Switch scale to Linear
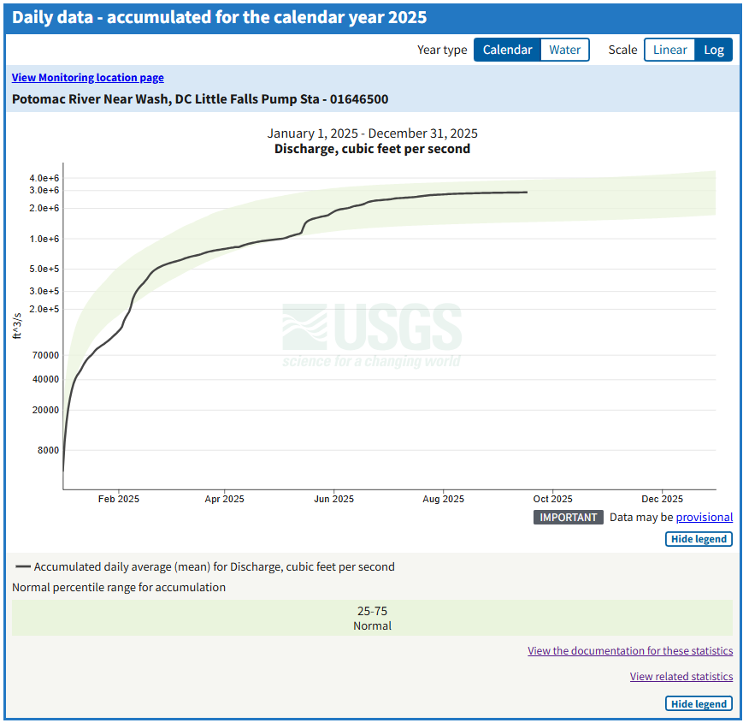 click(x=669, y=49)
